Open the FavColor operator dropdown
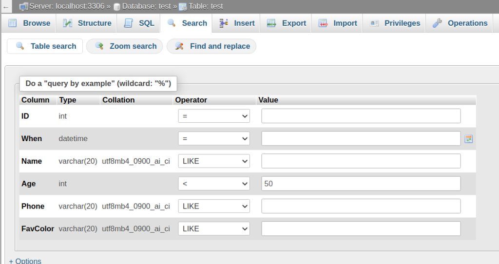The height and width of the screenshot is (264, 499). click(214, 228)
